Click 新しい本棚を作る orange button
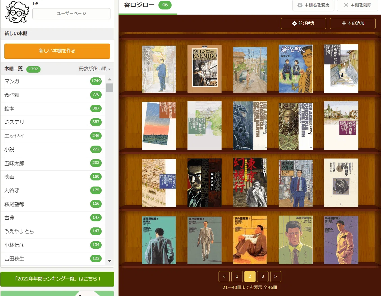The image size is (381, 296). pyautogui.click(x=57, y=51)
